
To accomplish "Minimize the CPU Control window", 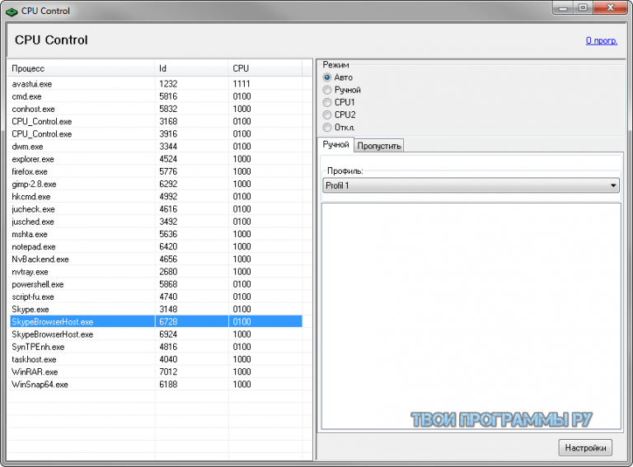I will 563,7.
